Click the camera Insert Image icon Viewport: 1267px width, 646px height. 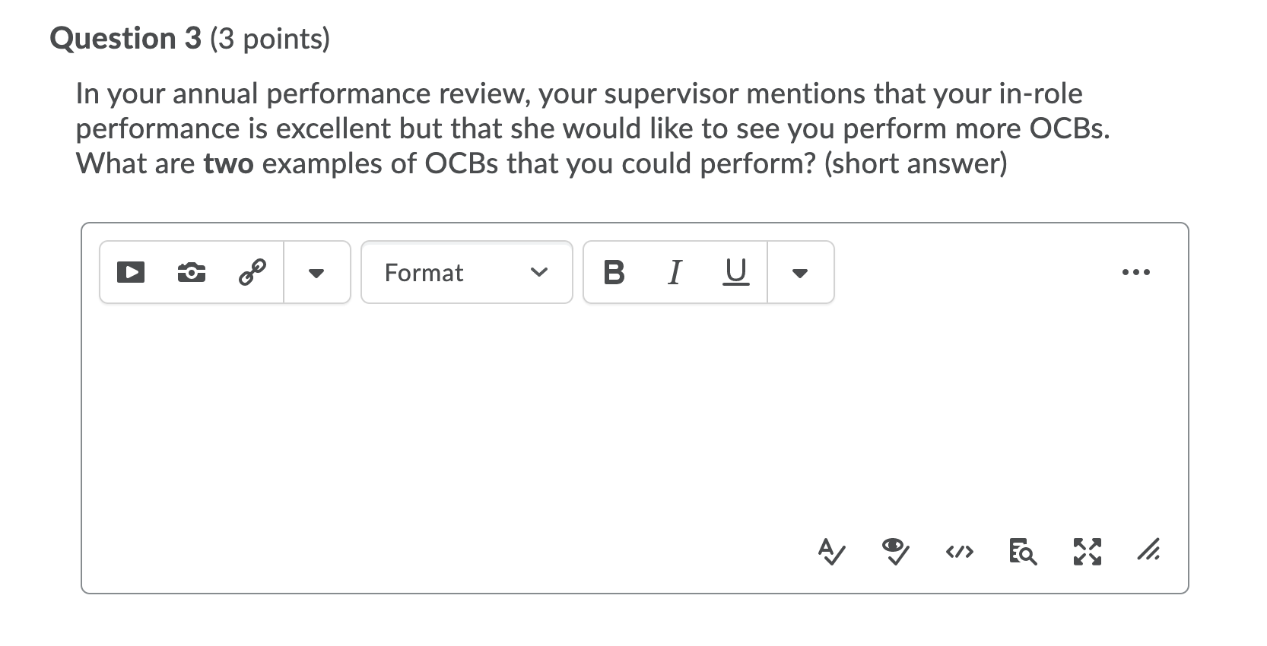(x=191, y=272)
